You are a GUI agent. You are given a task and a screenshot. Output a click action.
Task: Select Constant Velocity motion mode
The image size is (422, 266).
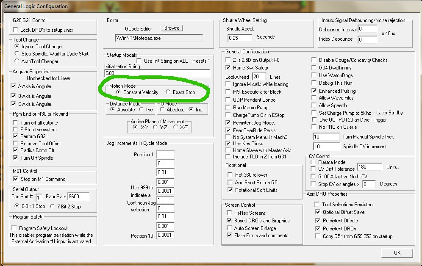(119, 92)
